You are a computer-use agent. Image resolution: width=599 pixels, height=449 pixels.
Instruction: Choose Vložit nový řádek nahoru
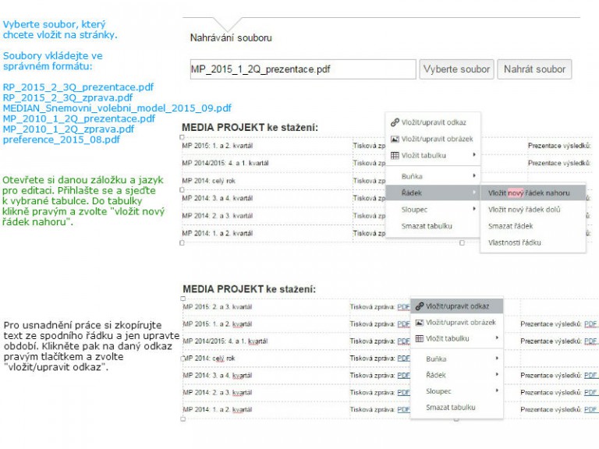click(529, 193)
